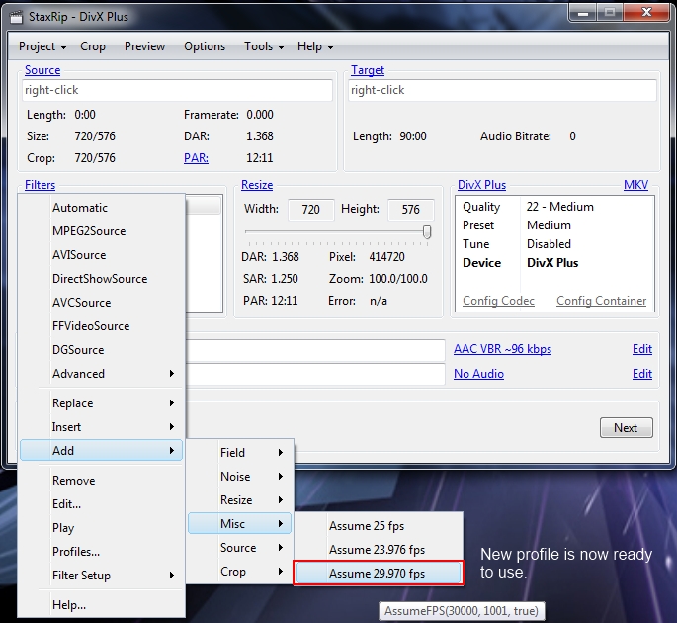Screen dimensions: 677x623
Task: Choose Remove from filters menu
Action: pyautogui.click(x=102, y=481)
